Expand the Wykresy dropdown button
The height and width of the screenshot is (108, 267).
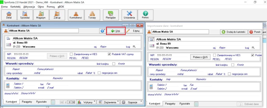click(x=86, y=102)
